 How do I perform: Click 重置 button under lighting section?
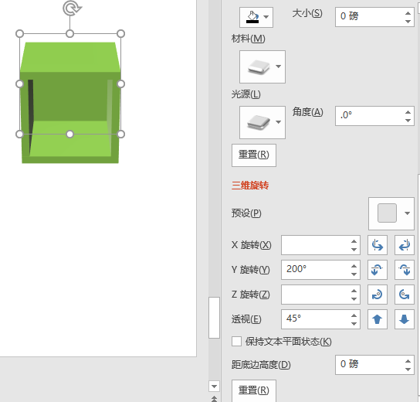coord(254,155)
